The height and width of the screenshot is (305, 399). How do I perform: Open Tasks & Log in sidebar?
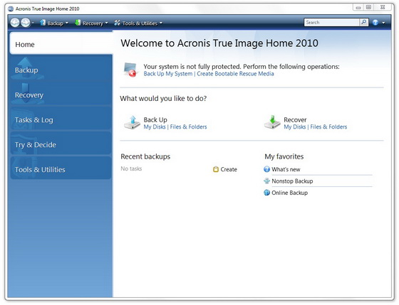[x=61, y=119]
